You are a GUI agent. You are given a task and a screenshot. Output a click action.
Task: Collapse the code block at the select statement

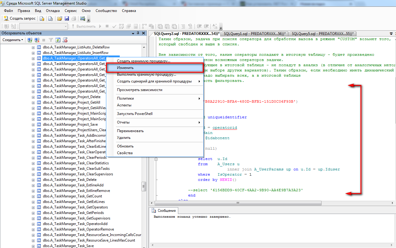(x=156, y=159)
